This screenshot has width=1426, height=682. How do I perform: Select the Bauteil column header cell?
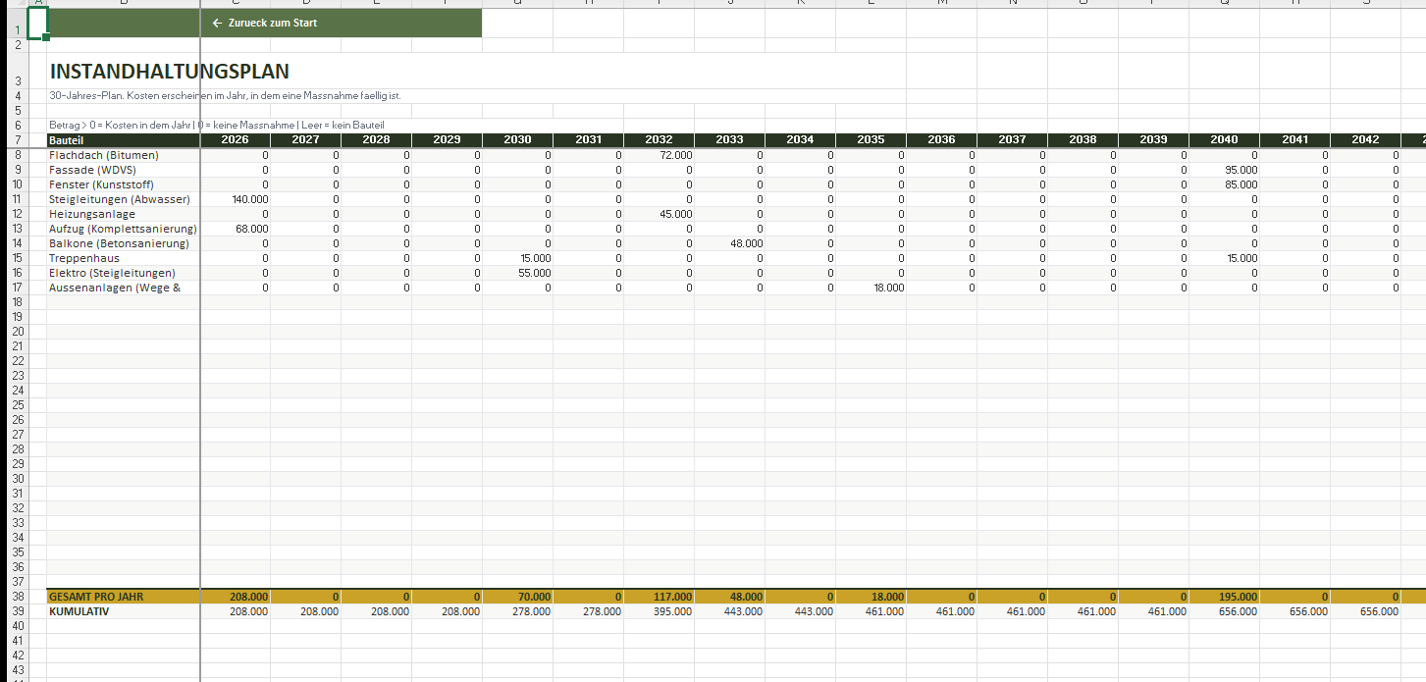click(123, 140)
